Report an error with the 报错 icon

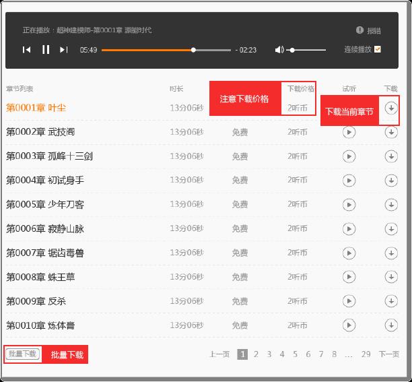359,30
